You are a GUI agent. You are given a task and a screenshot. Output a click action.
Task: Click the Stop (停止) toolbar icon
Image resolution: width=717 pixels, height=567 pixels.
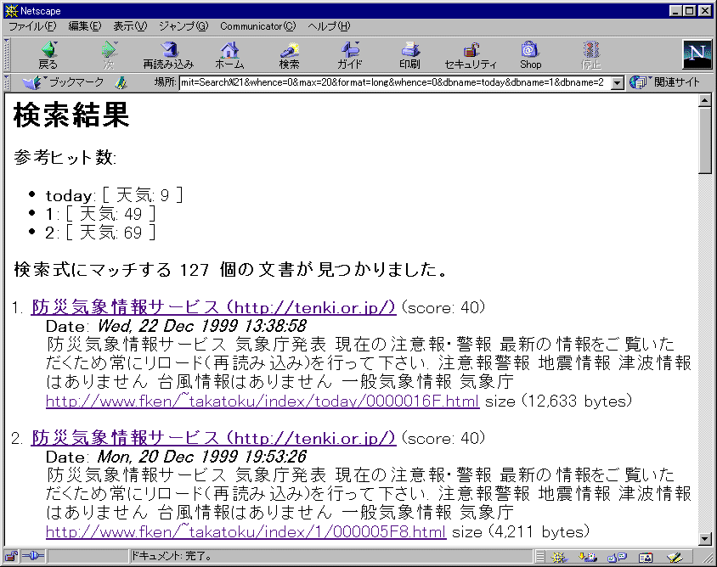[x=590, y=55]
